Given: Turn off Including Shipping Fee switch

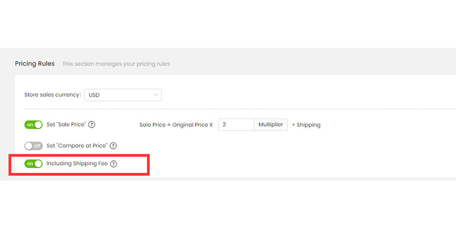Looking at the screenshot, I should point(34,164).
